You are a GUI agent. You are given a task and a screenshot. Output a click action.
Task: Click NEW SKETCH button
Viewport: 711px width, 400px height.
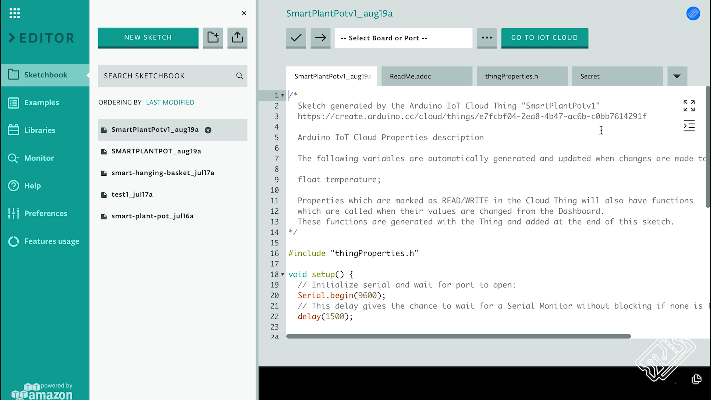[x=148, y=37]
